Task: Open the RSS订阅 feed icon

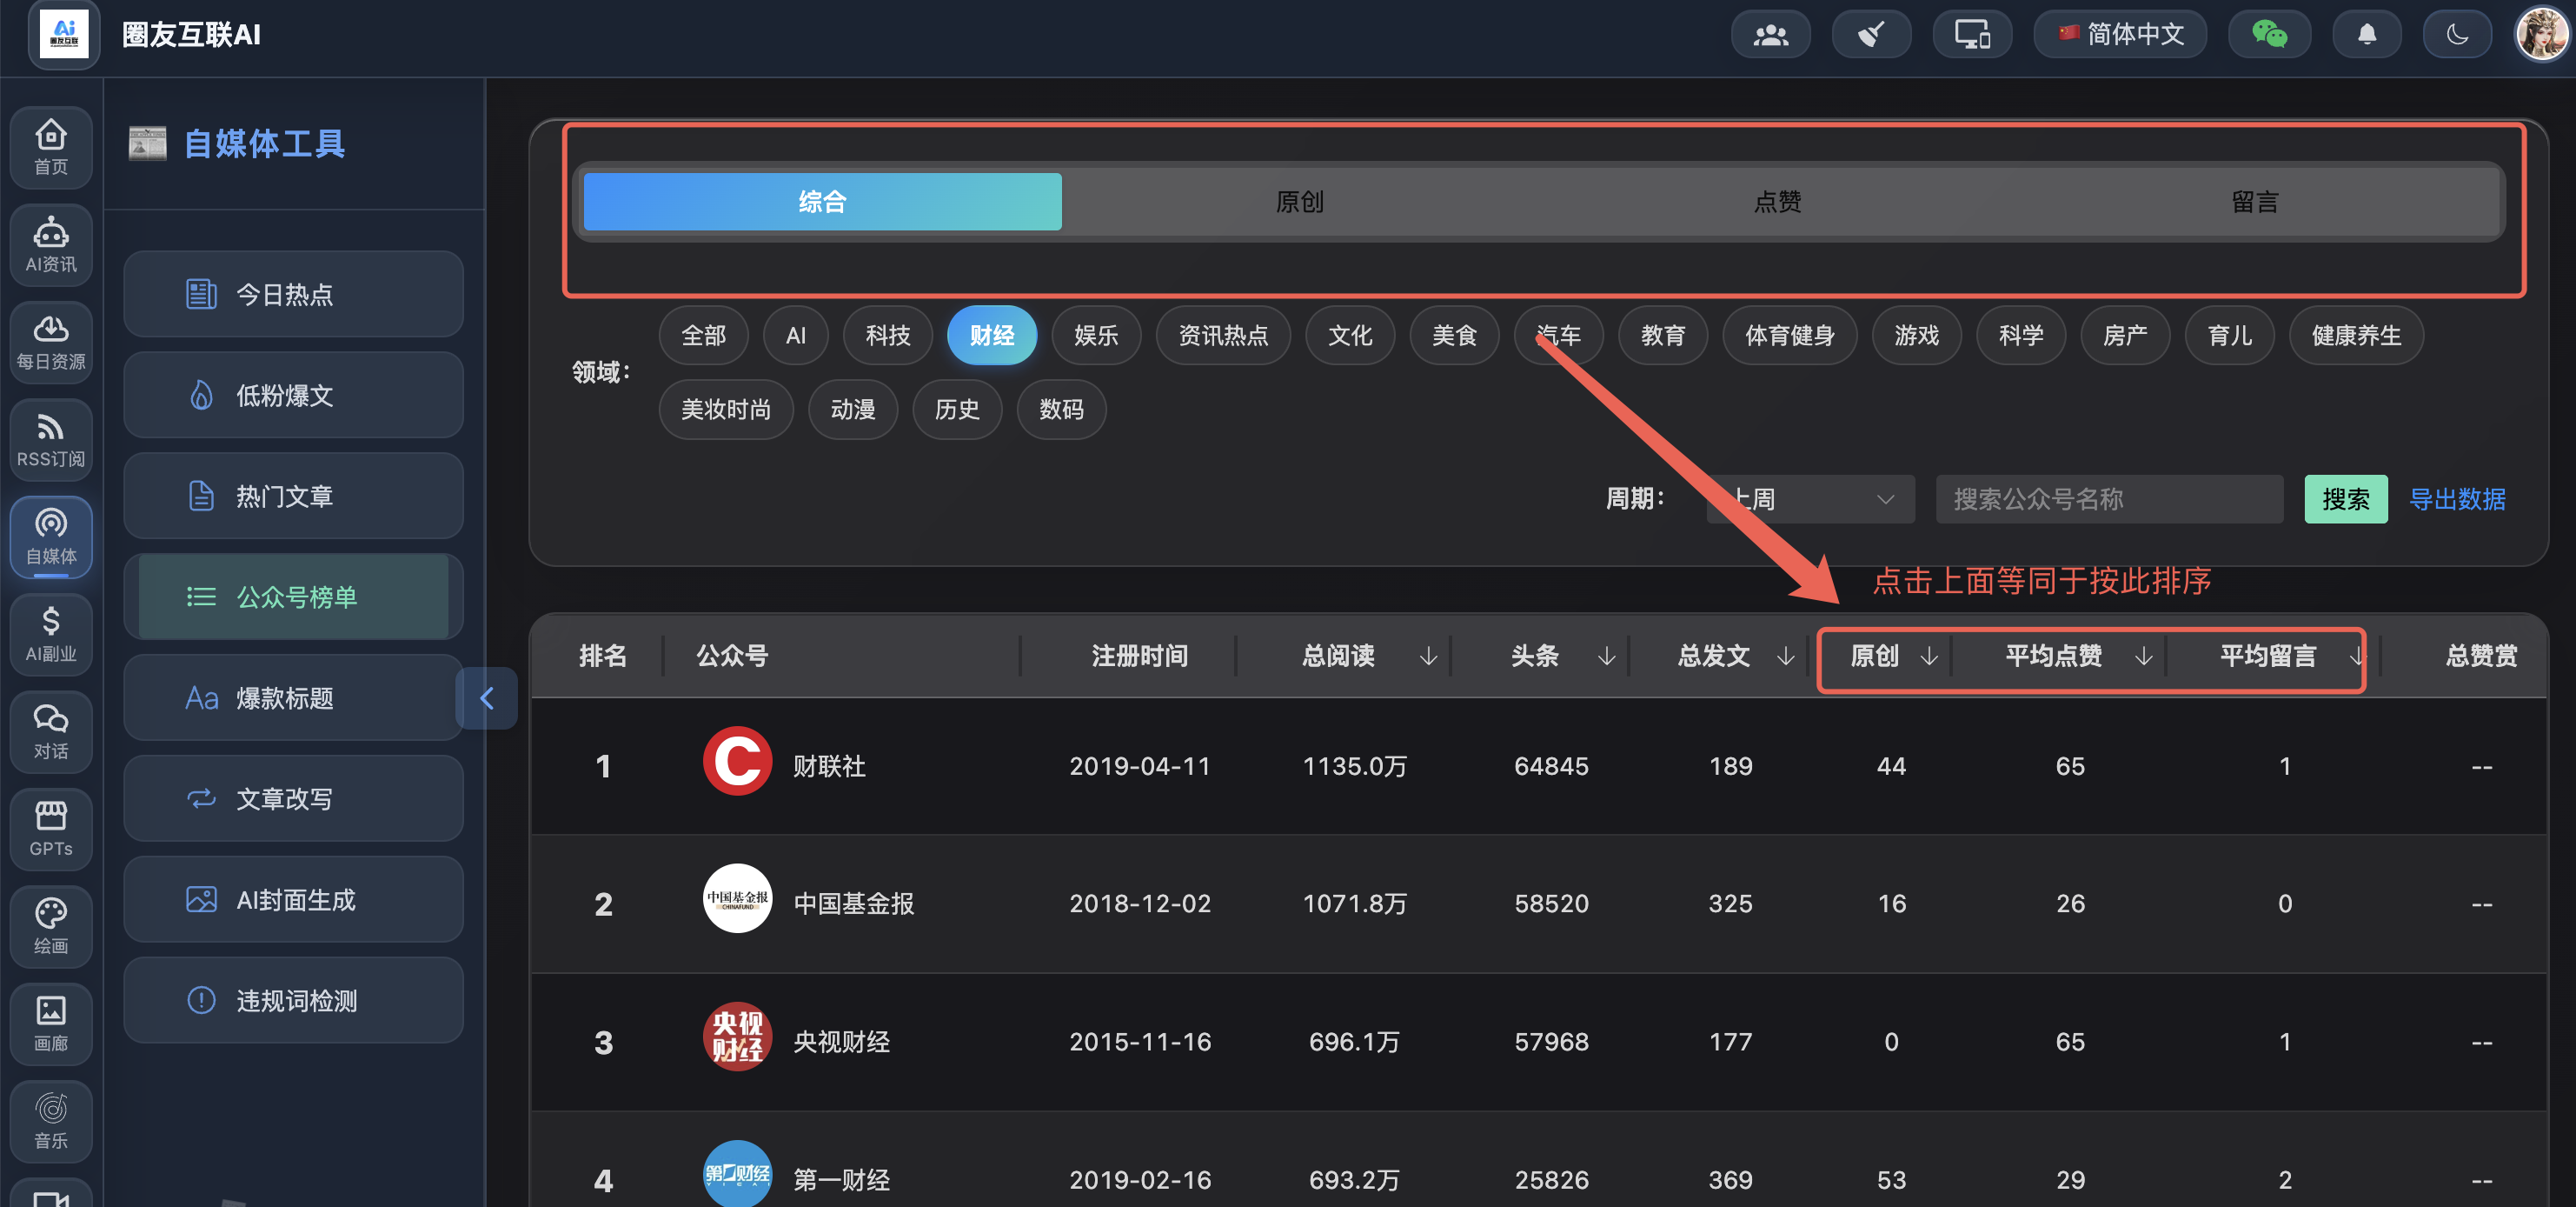Action: click(x=51, y=439)
